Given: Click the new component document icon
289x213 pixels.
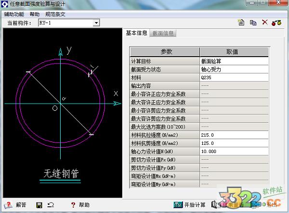Looking at the screenshot, I should [x=241, y=23].
